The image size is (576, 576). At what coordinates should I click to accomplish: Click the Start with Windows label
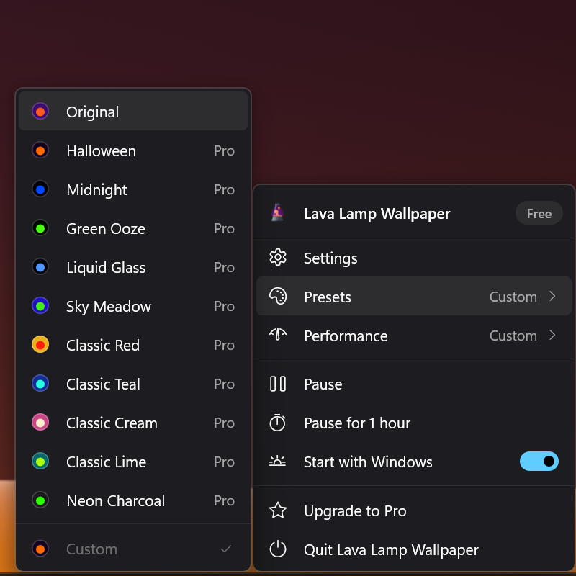(368, 462)
